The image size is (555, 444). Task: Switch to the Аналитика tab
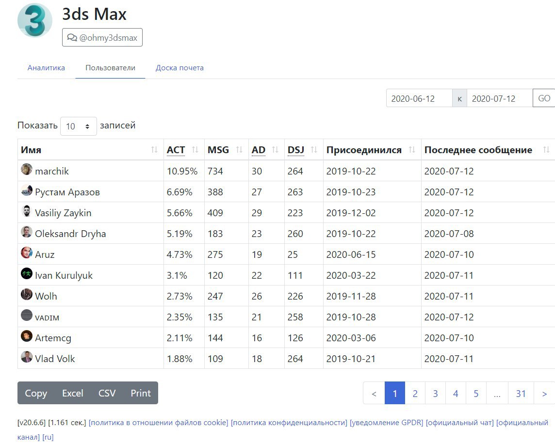click(x=47, y=67)
